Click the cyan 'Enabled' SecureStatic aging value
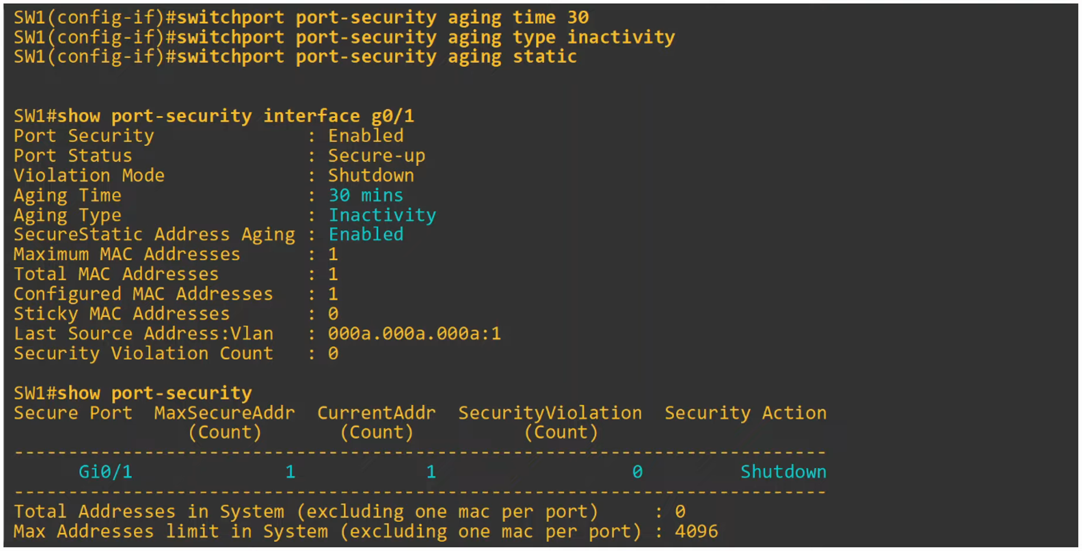 366,234
